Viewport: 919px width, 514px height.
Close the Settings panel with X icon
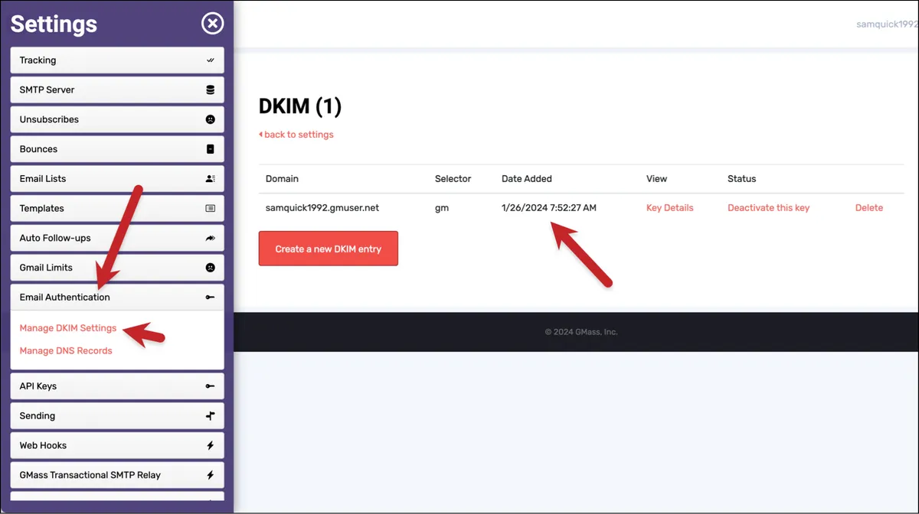(x=212, y=24)
